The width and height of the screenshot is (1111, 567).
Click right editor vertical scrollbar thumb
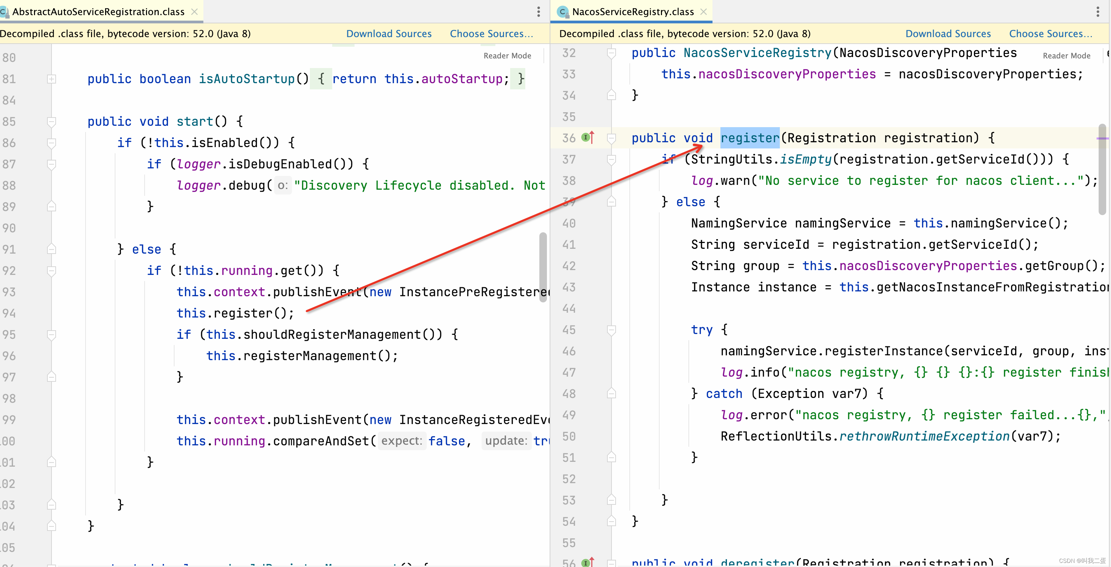pos(1102,169)
